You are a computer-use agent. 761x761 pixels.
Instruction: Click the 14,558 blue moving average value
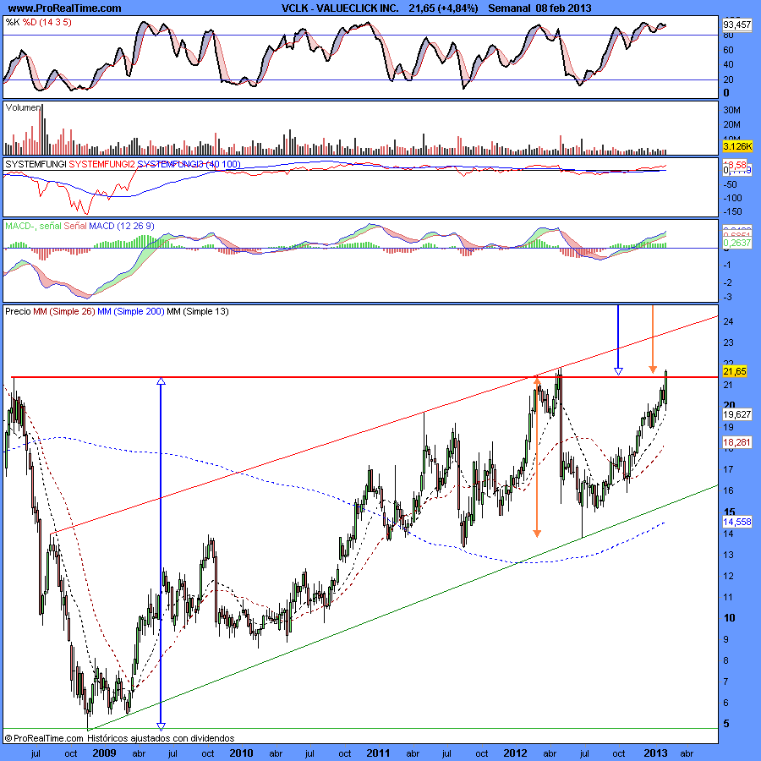click(x=736, y=522)
